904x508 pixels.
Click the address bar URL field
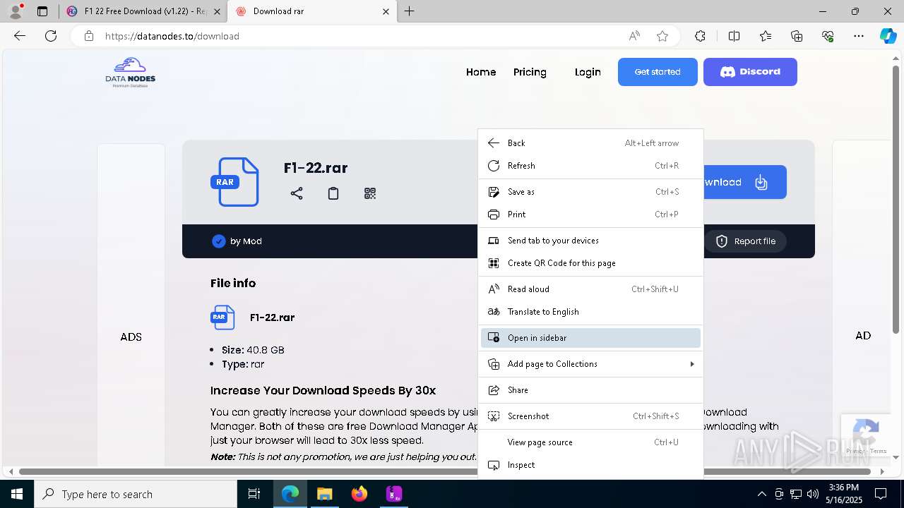(360, 36)
